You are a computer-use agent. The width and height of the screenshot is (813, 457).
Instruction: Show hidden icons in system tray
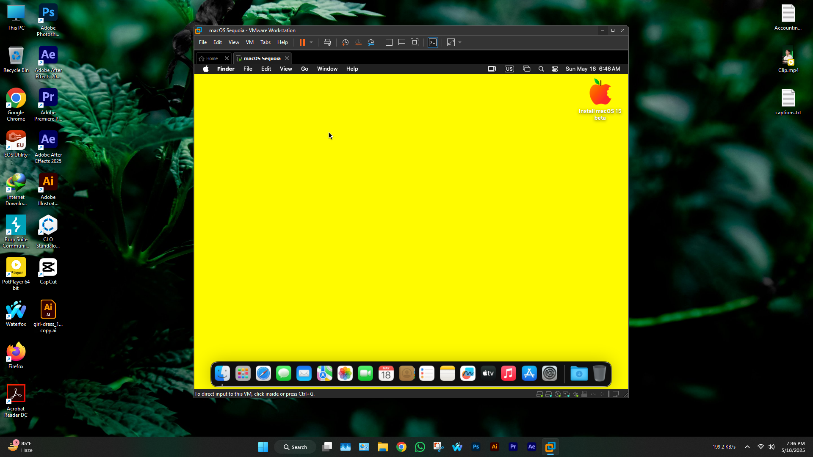pyautogui.click(x=747, y=447)
